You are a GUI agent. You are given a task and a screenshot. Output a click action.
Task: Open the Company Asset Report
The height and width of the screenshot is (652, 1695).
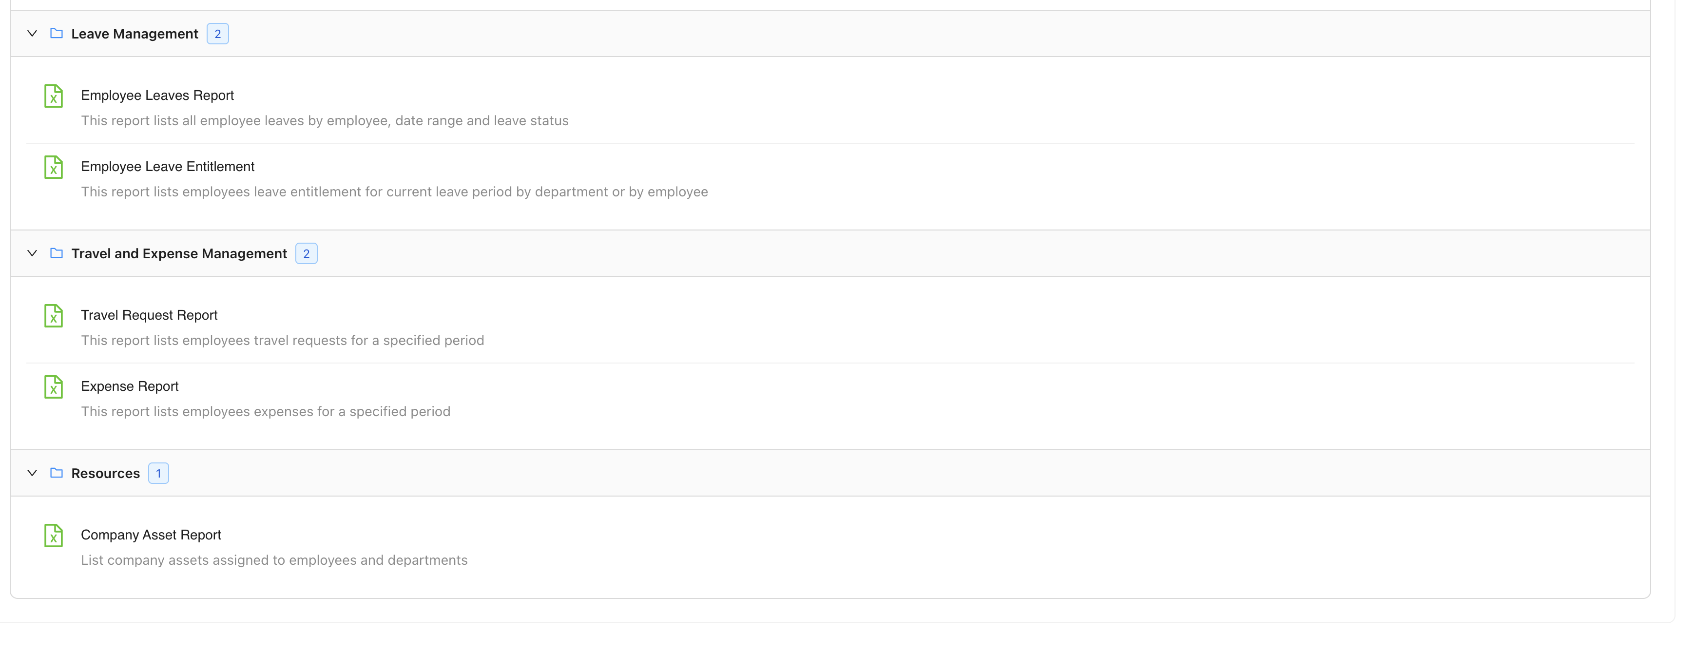151,535
